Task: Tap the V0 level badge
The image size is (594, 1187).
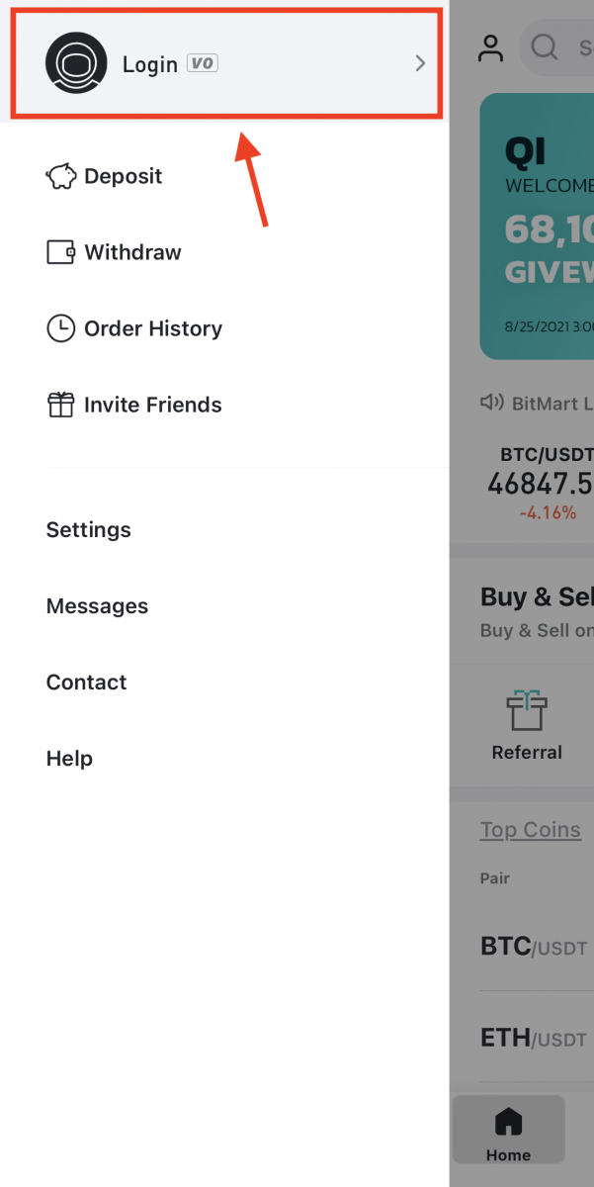Action: pyautogui.click(x=203, y=63)
